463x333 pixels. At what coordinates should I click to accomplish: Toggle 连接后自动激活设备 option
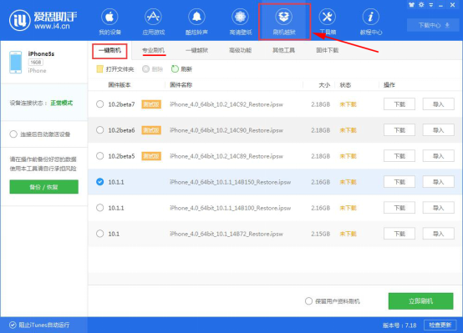pos(13,134)
